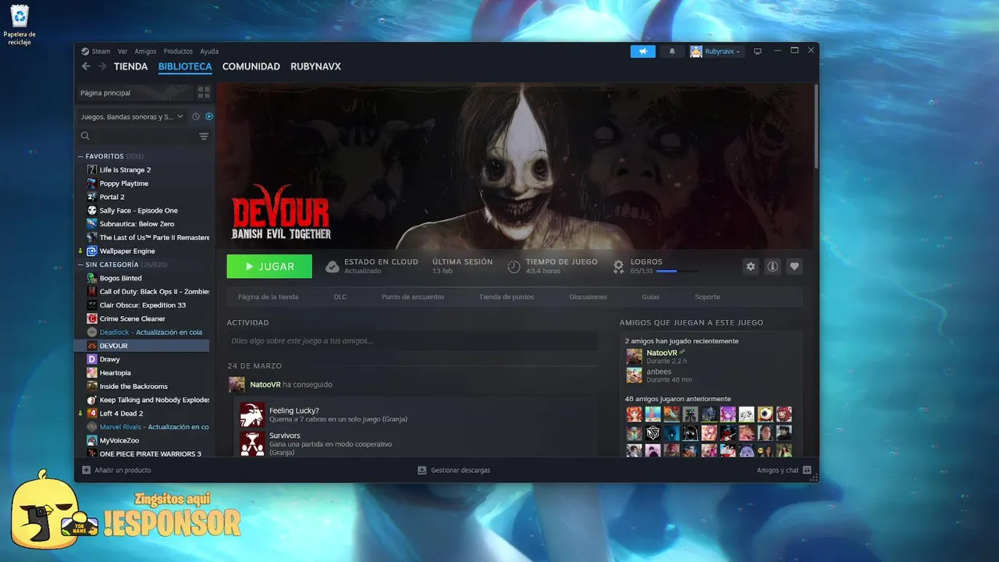Go to the COMUNIDAD tab
Image resolution: width=999 pixels, height=562 pixels.
(x=251, y=66)
